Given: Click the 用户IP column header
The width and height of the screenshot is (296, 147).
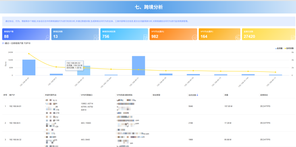Looking at the screenshot, I should pyautogui.click(x=12, y=95).
